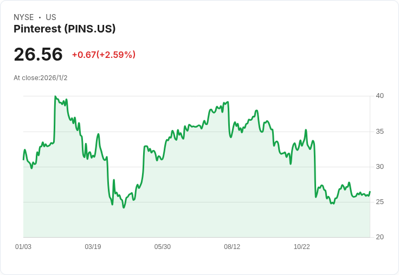
Task: Pick the 10/22 date on the x-axis
Action: point(301,247)
